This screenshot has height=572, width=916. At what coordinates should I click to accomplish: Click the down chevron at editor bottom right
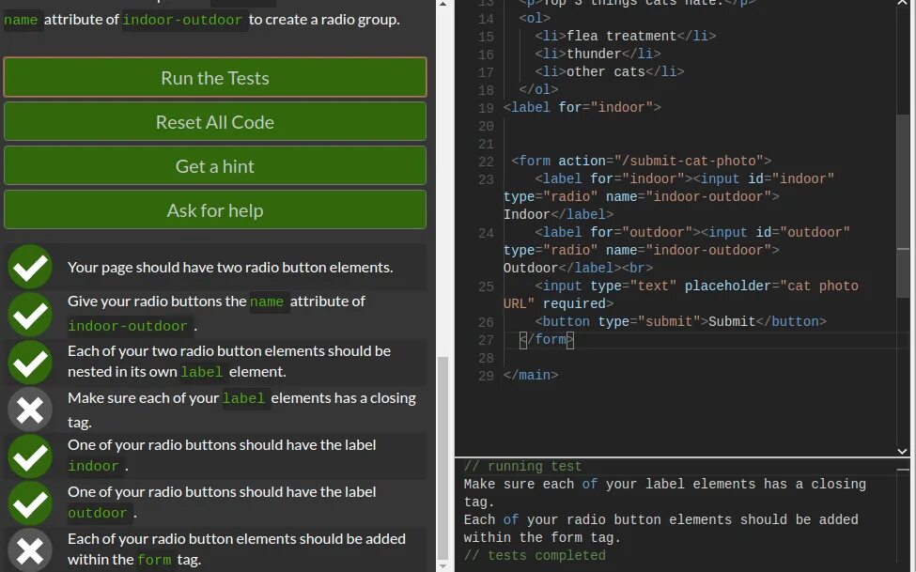click(902, 451)
